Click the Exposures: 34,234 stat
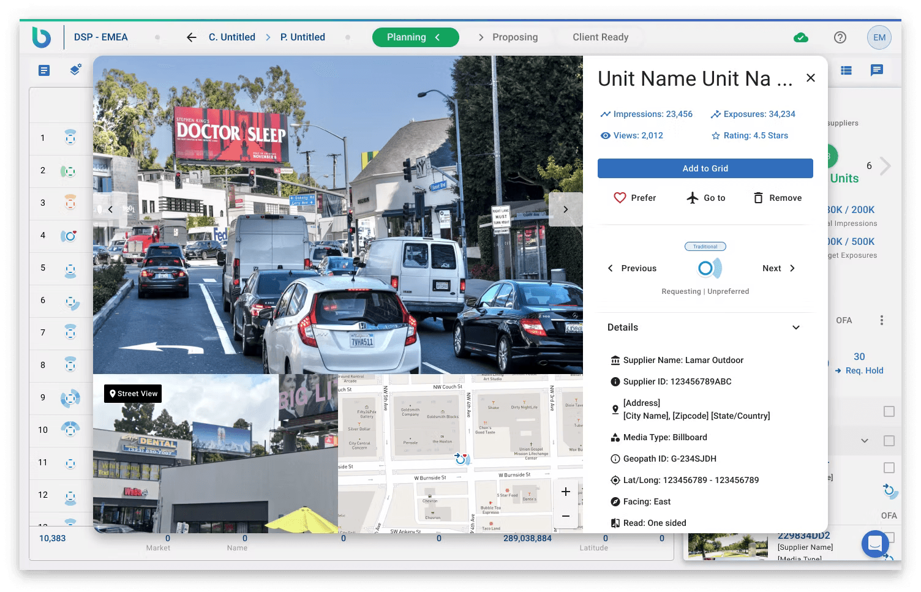This screenshot has height=592, width=921. [753, 114]
